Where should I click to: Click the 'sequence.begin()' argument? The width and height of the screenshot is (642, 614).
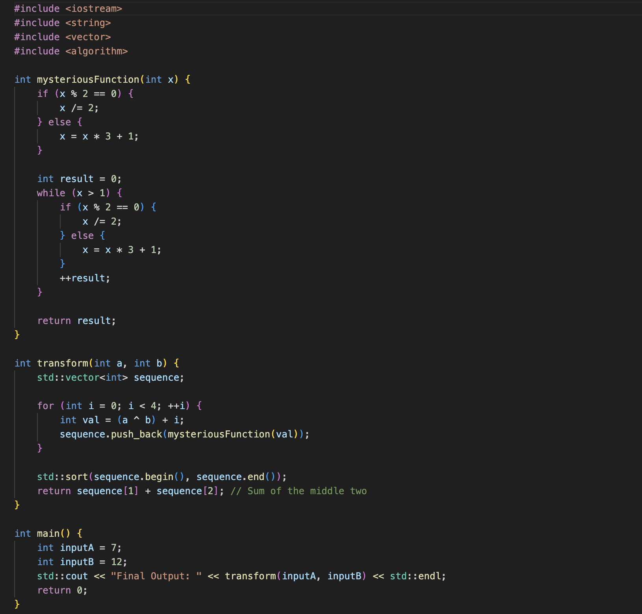click(139, 477)
